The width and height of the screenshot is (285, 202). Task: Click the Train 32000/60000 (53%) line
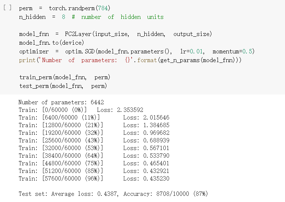click(94, 148)
